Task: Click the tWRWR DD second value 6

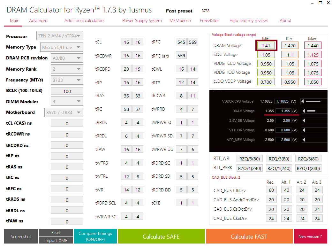Action: [193, 150]
